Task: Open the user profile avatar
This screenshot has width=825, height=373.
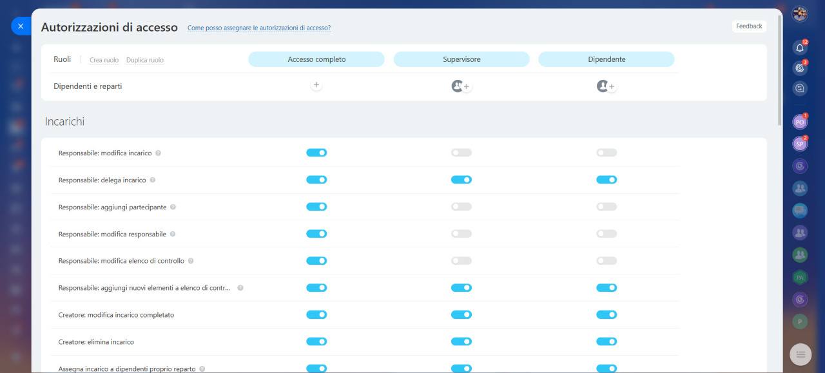Action: pyautogui.click(x=800, y=14)
